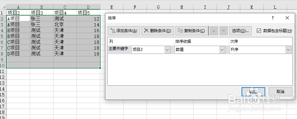Image resolution: width=297 pixels, height=119 pixels.
Task: Move the sort condition down with the down arrow
Action: 223,31
